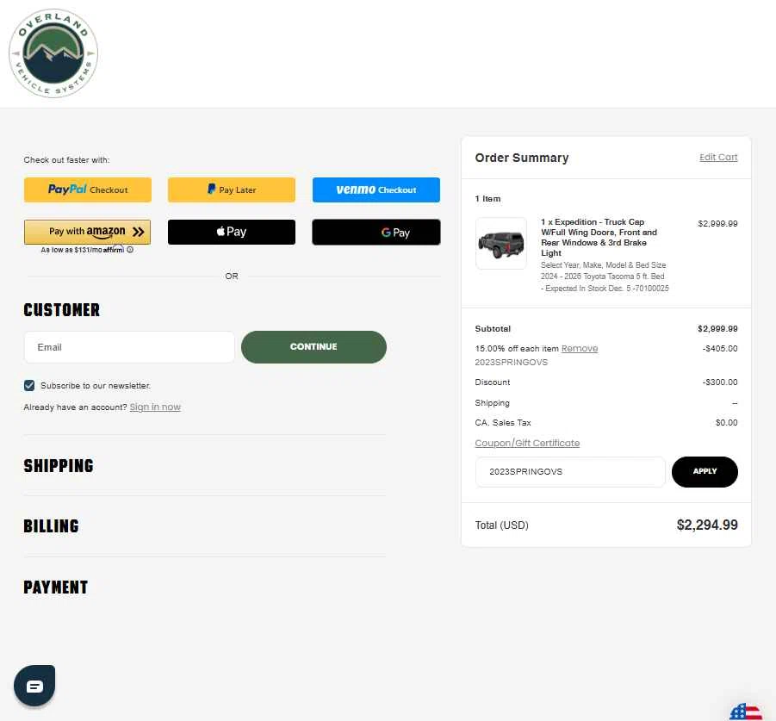Click the Payment section heading

[55, 587]
